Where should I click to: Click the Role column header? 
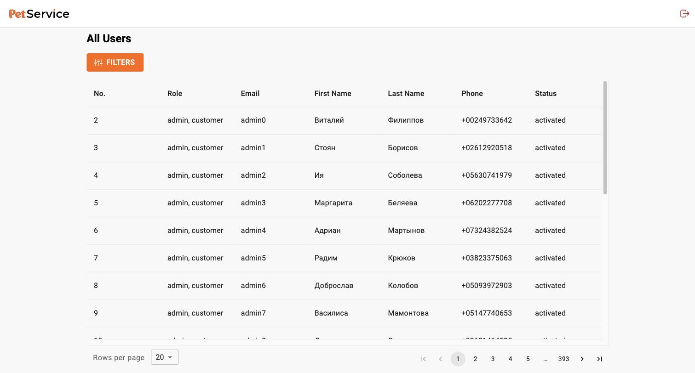coord(175,93)
